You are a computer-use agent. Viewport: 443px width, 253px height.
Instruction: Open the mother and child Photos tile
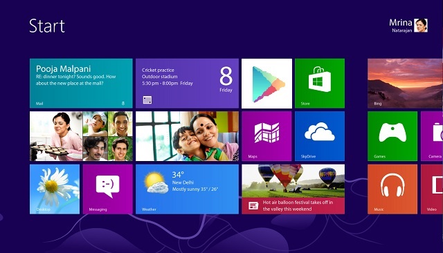187,136
